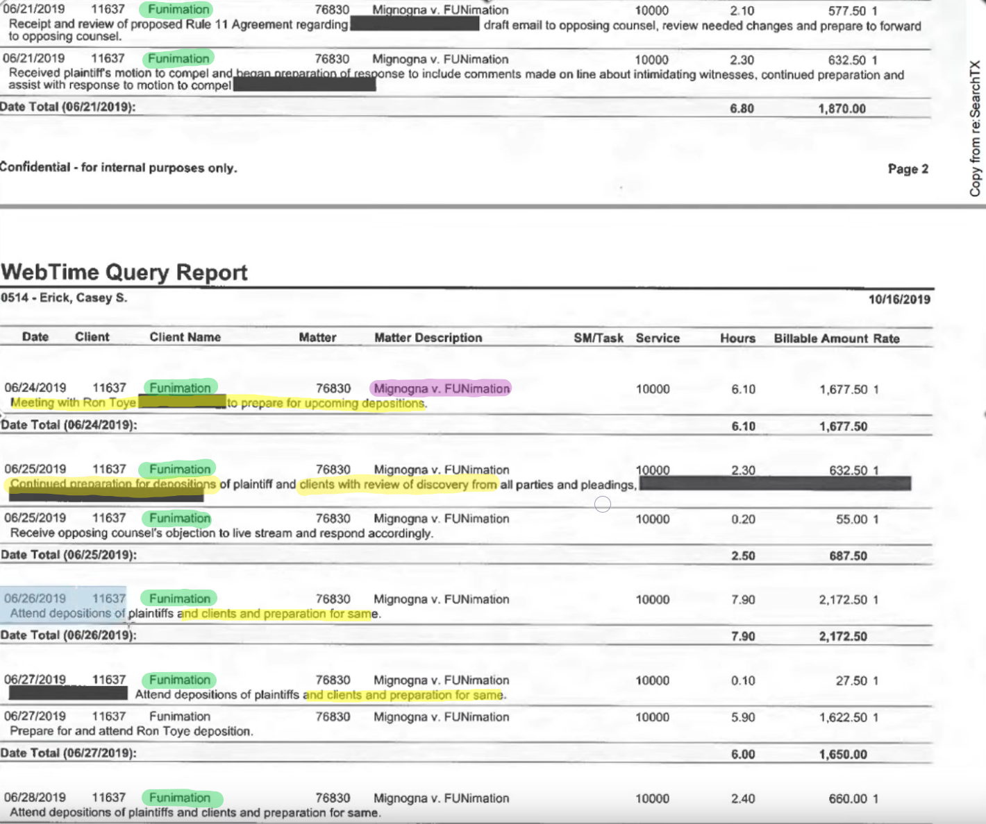This screenshot has width=986, height=824.
Task: Click the "Matter Description" column header
Action: coord(428,338)
